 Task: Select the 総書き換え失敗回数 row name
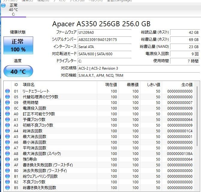click(39, 188)
